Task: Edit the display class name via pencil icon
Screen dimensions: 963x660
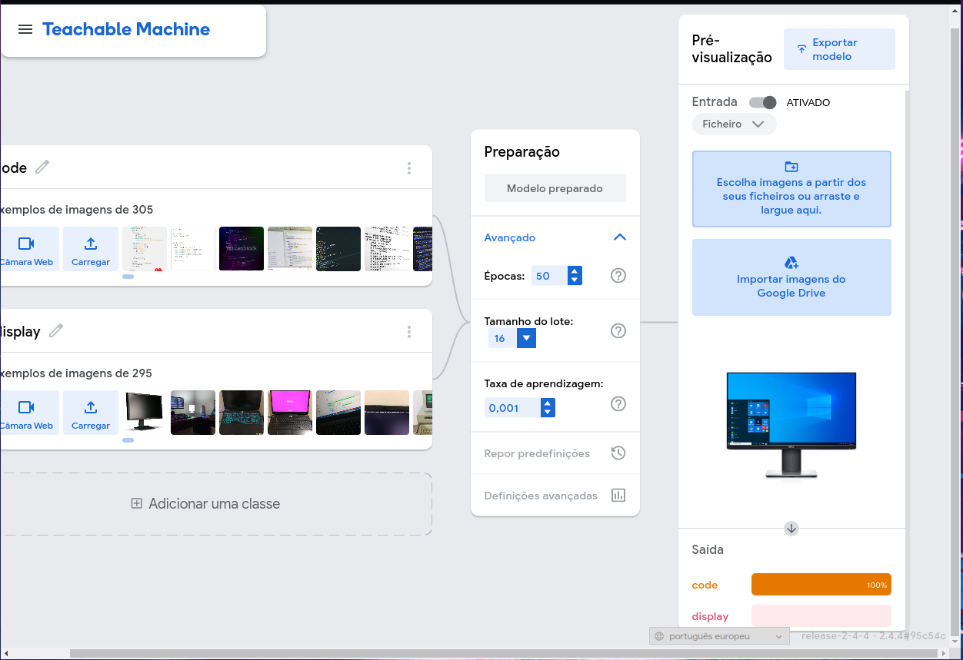Action: [55, 331]
